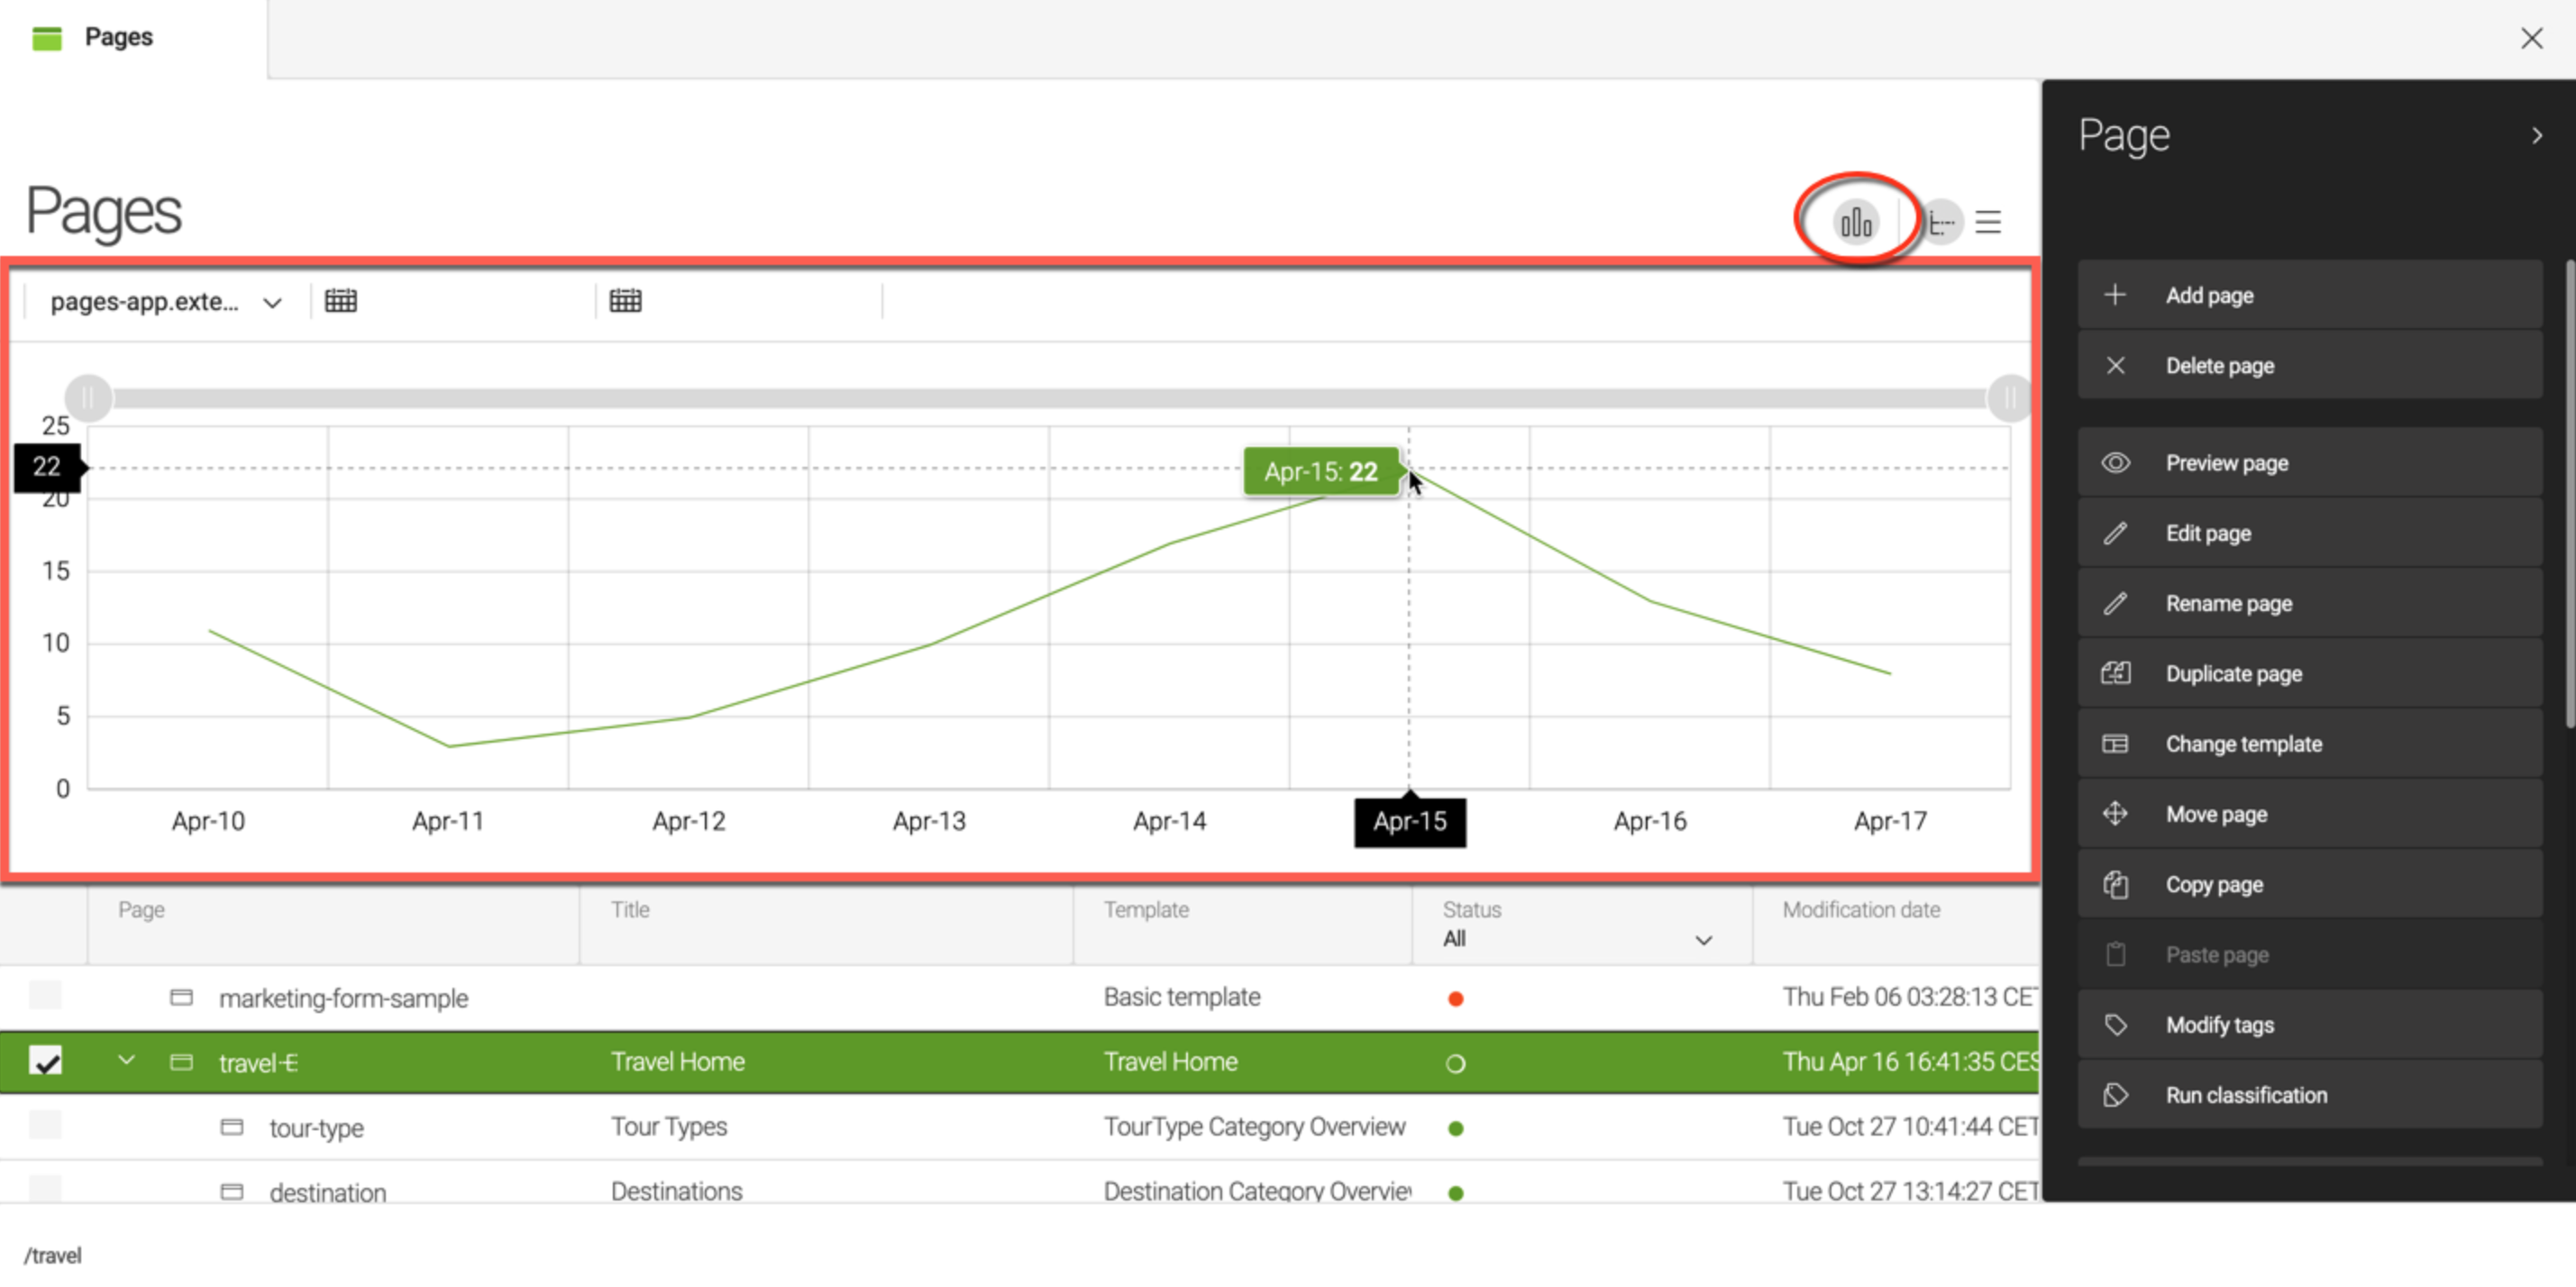Choose Copy page action

point(2309,884)
